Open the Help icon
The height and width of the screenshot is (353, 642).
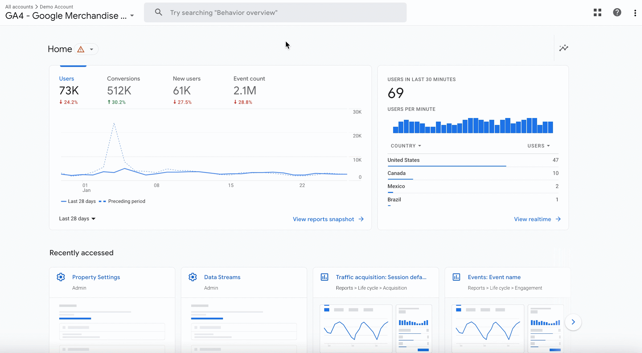coord(617,12)
